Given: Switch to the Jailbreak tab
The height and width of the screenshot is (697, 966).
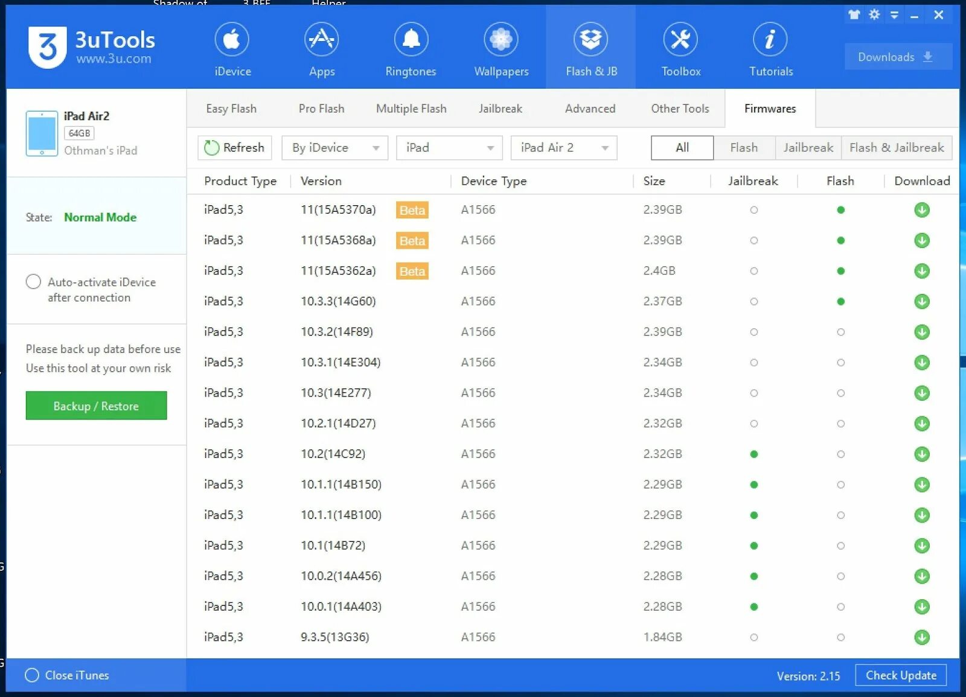Looking at the screenshot, I should 501,109.
